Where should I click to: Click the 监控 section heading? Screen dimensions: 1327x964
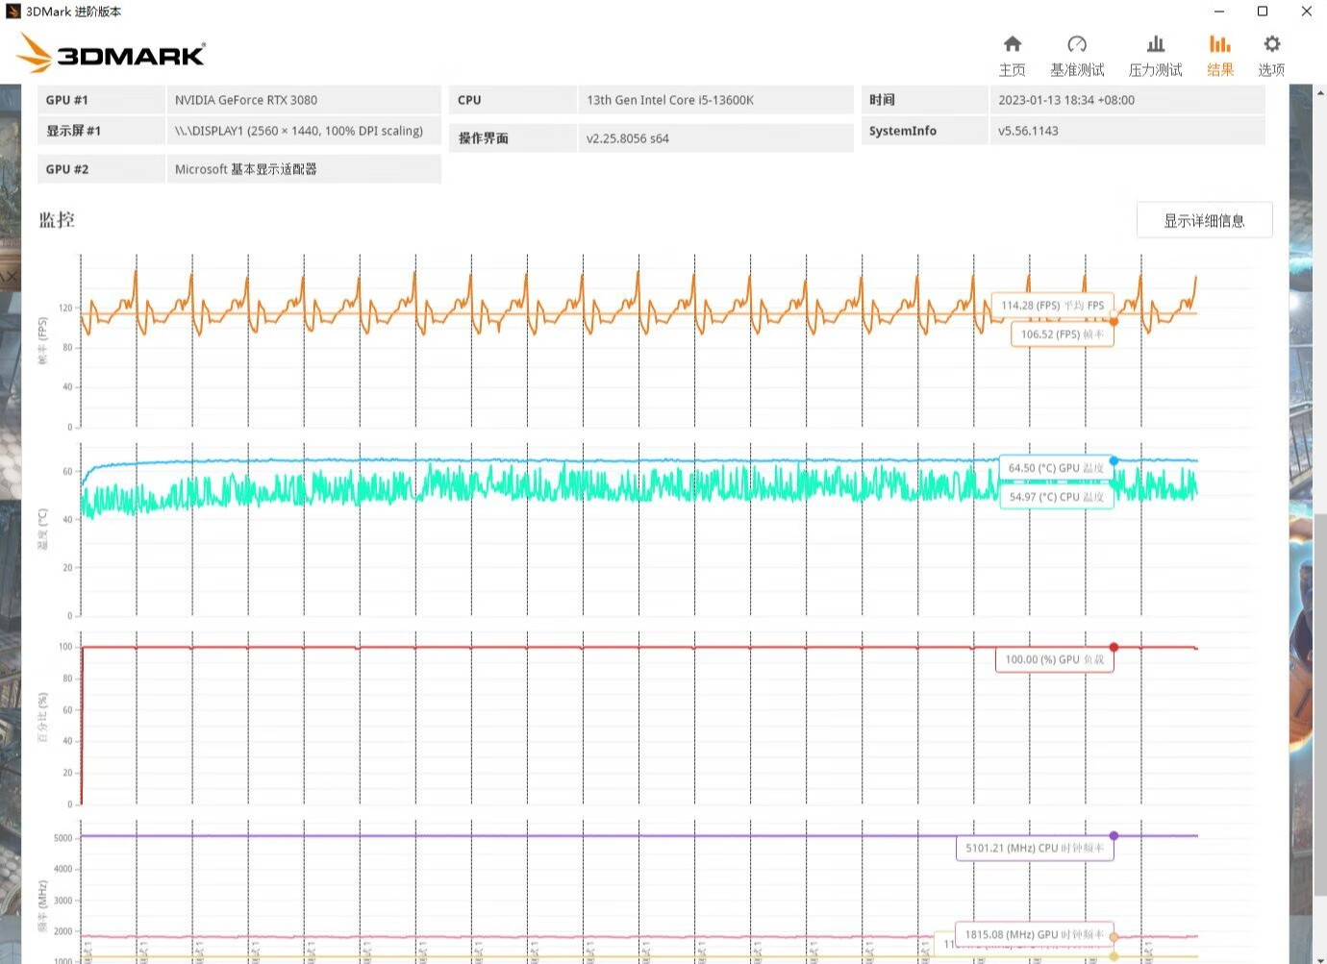coord(57,220)
